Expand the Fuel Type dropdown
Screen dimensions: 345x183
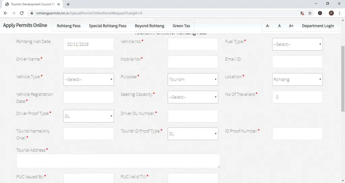pos(297,44)
